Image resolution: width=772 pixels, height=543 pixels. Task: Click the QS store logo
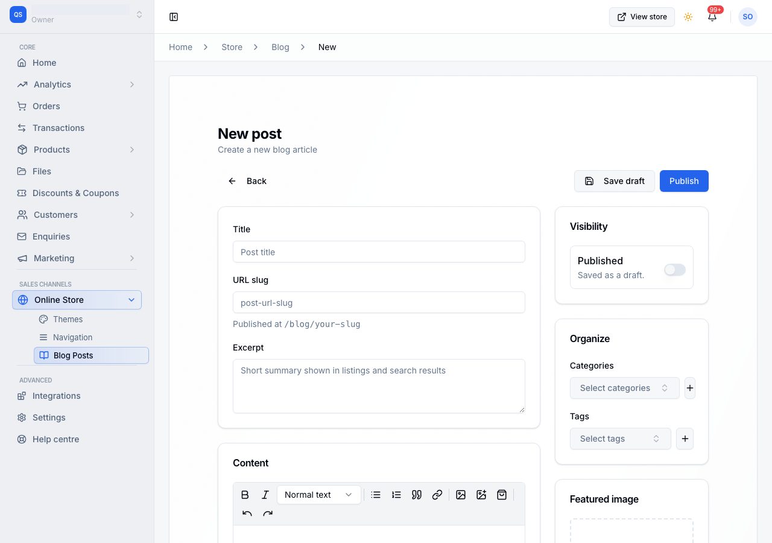pyautogui.click(x=18, y=14)
